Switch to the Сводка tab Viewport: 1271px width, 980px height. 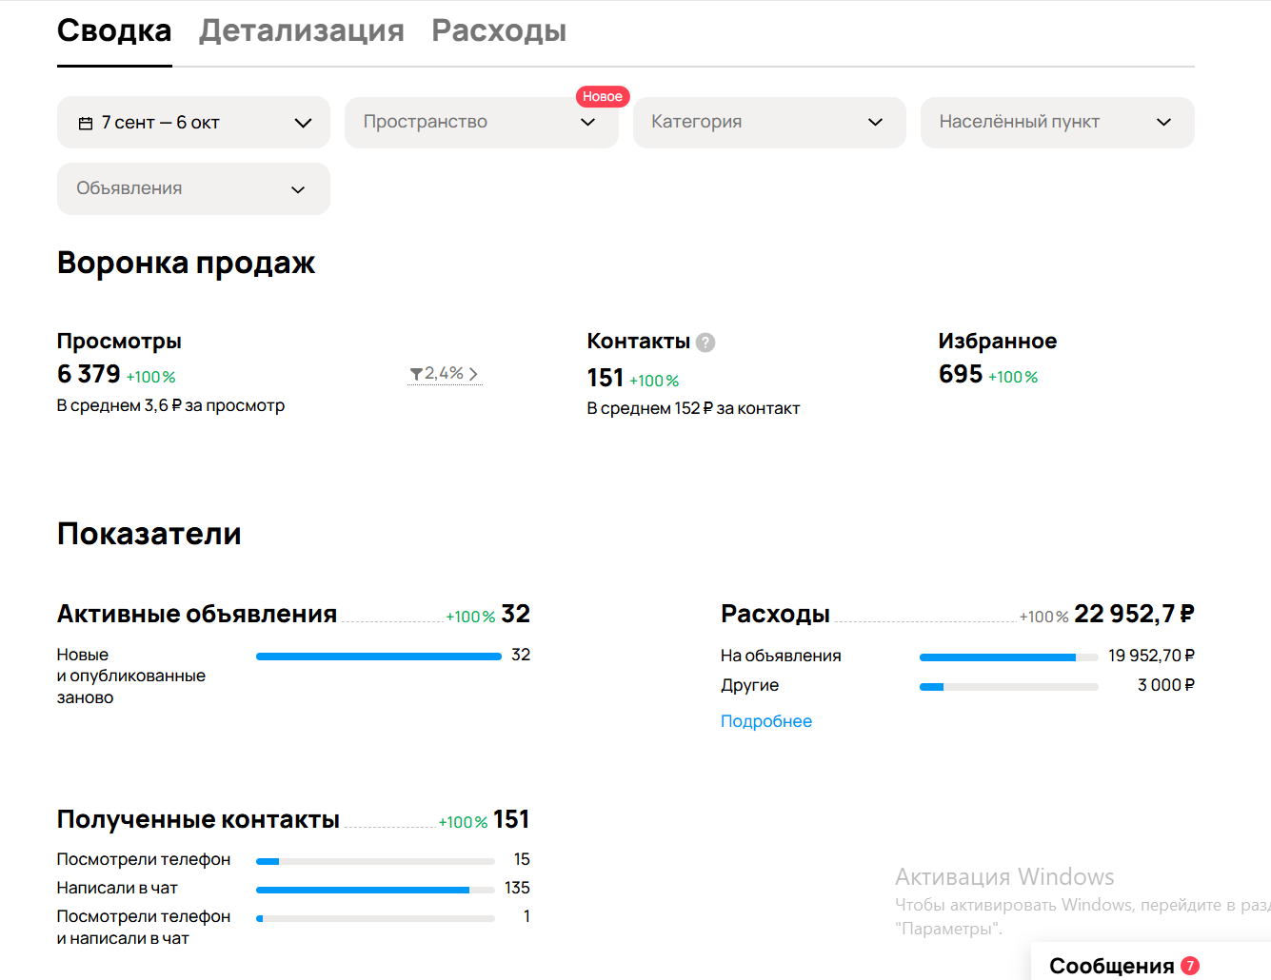pyautogui.click(x=114, y=31)
